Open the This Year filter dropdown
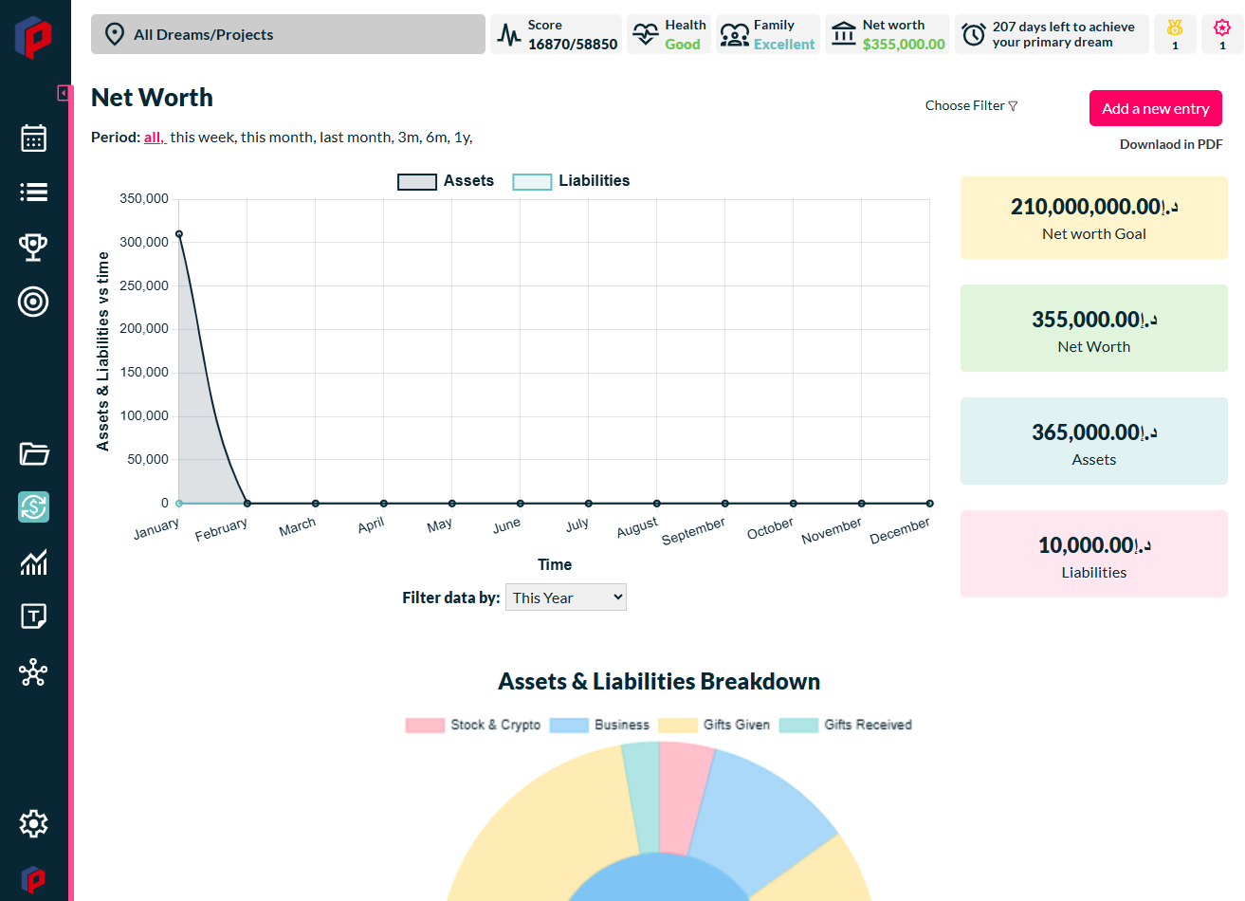This screenshot has height=901, width=1245. (566, 598)
